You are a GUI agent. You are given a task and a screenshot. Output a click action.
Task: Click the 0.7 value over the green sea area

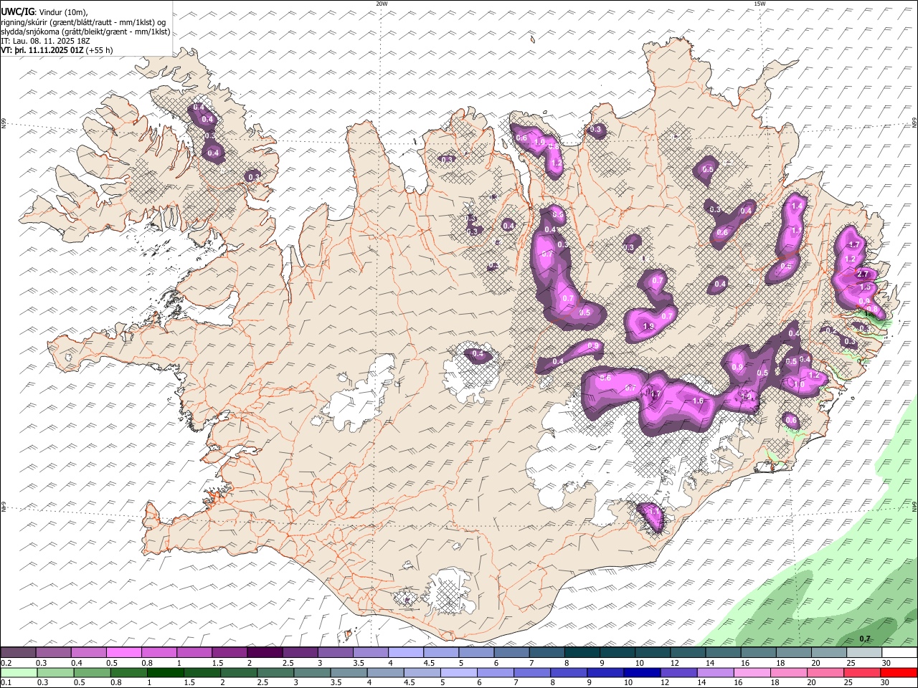click(x=865, y=639)
